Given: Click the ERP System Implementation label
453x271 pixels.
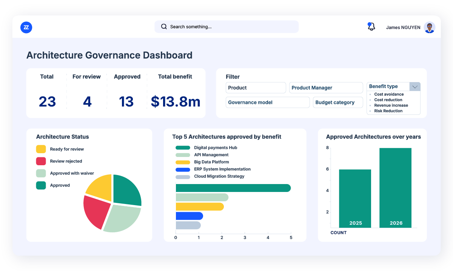Looking at the screenshot, I should (x=222, y=169).
